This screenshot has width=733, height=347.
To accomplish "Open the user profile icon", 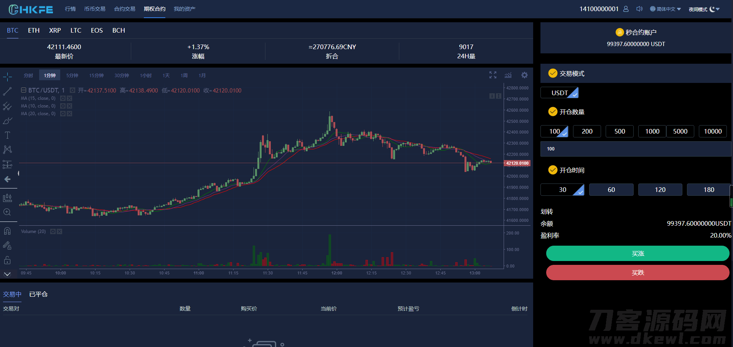I will pos(626,9).
